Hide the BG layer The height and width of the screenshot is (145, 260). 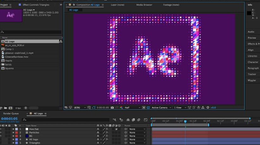pos(1,136)
